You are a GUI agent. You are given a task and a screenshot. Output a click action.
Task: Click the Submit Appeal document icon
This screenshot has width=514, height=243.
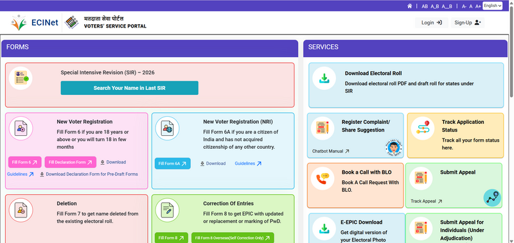coord(421,179)
